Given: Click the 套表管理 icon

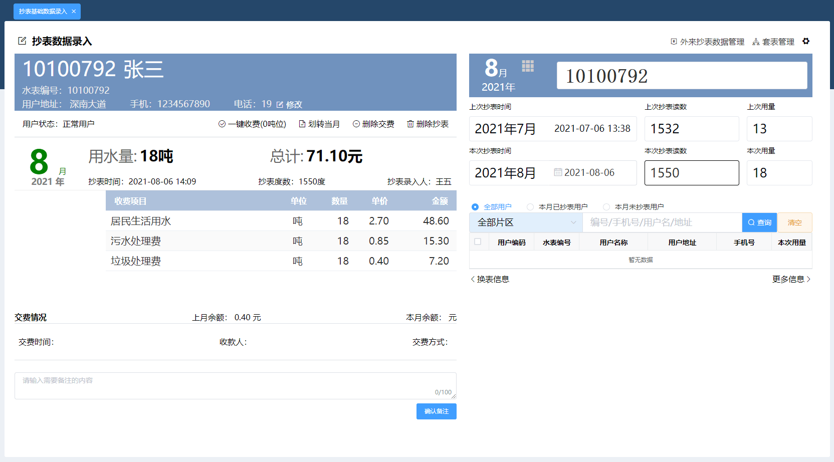Looking at the screenshot, I should pyautogui.click(x=755, y=42).
